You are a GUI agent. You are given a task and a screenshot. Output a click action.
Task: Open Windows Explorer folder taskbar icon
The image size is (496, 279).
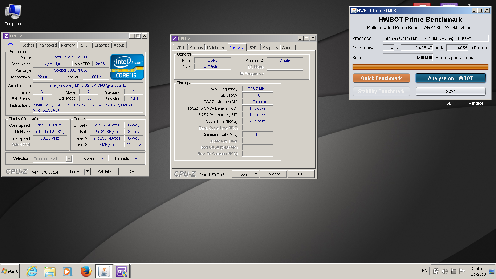50,271
